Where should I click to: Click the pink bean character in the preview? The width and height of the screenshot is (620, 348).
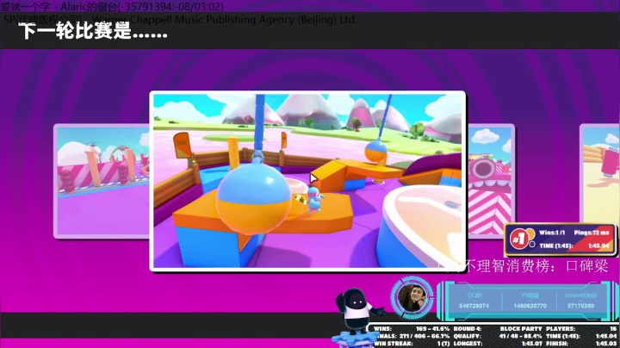click(x=315, y=199)
